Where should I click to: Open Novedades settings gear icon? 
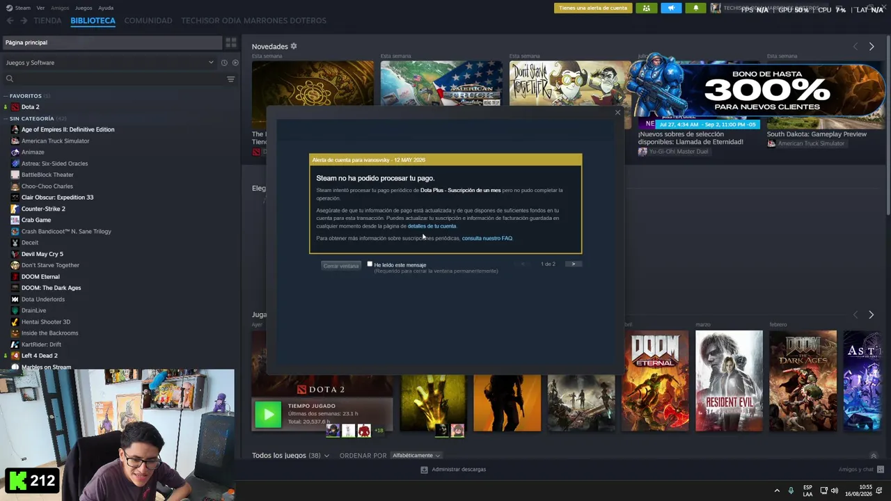coord(294,47)
